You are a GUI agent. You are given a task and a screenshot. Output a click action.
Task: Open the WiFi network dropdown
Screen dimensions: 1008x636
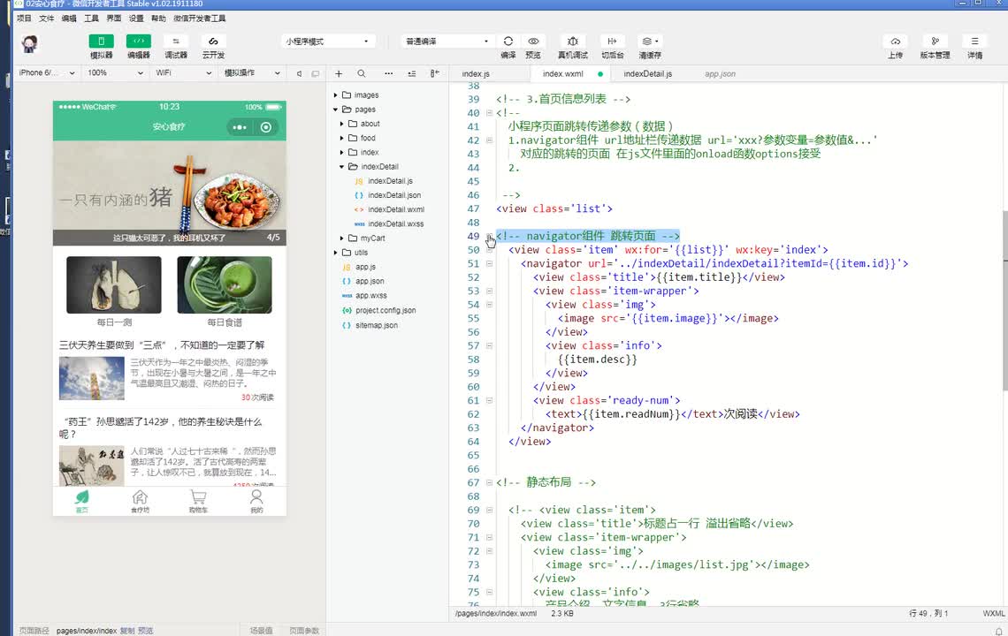coord(183,72)
